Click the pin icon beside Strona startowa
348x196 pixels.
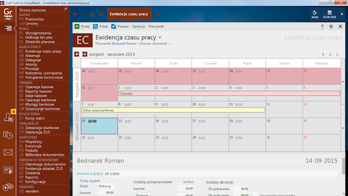point(66,9)
